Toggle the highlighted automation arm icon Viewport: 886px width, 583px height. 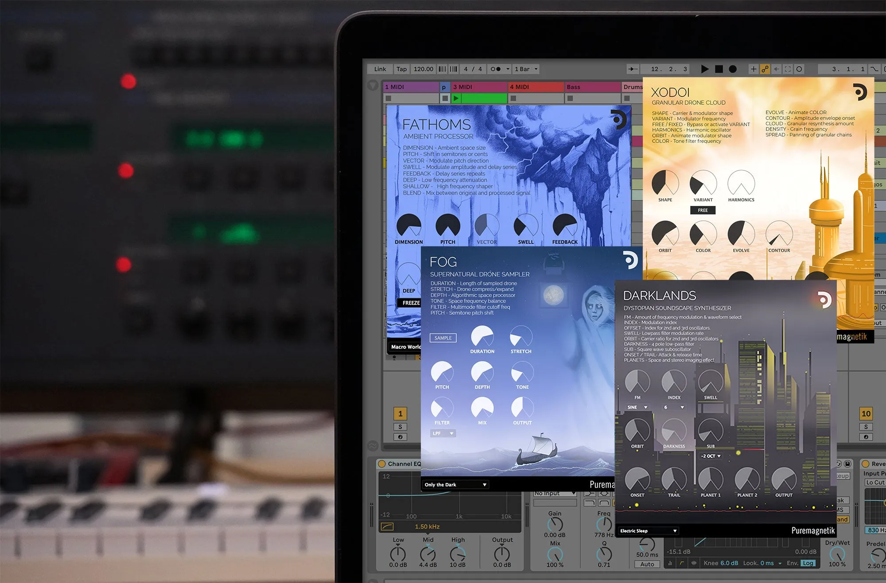point(765,69)
